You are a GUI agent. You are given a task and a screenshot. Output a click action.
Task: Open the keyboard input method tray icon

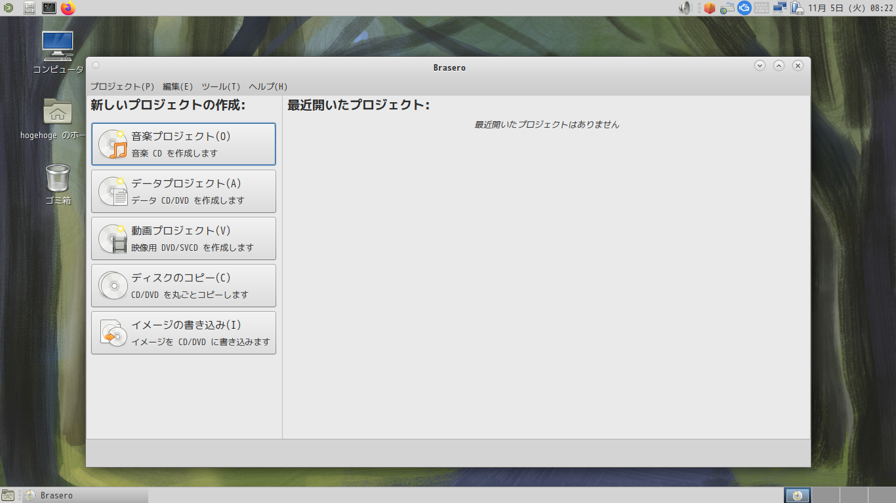click(x=727, y=8)
